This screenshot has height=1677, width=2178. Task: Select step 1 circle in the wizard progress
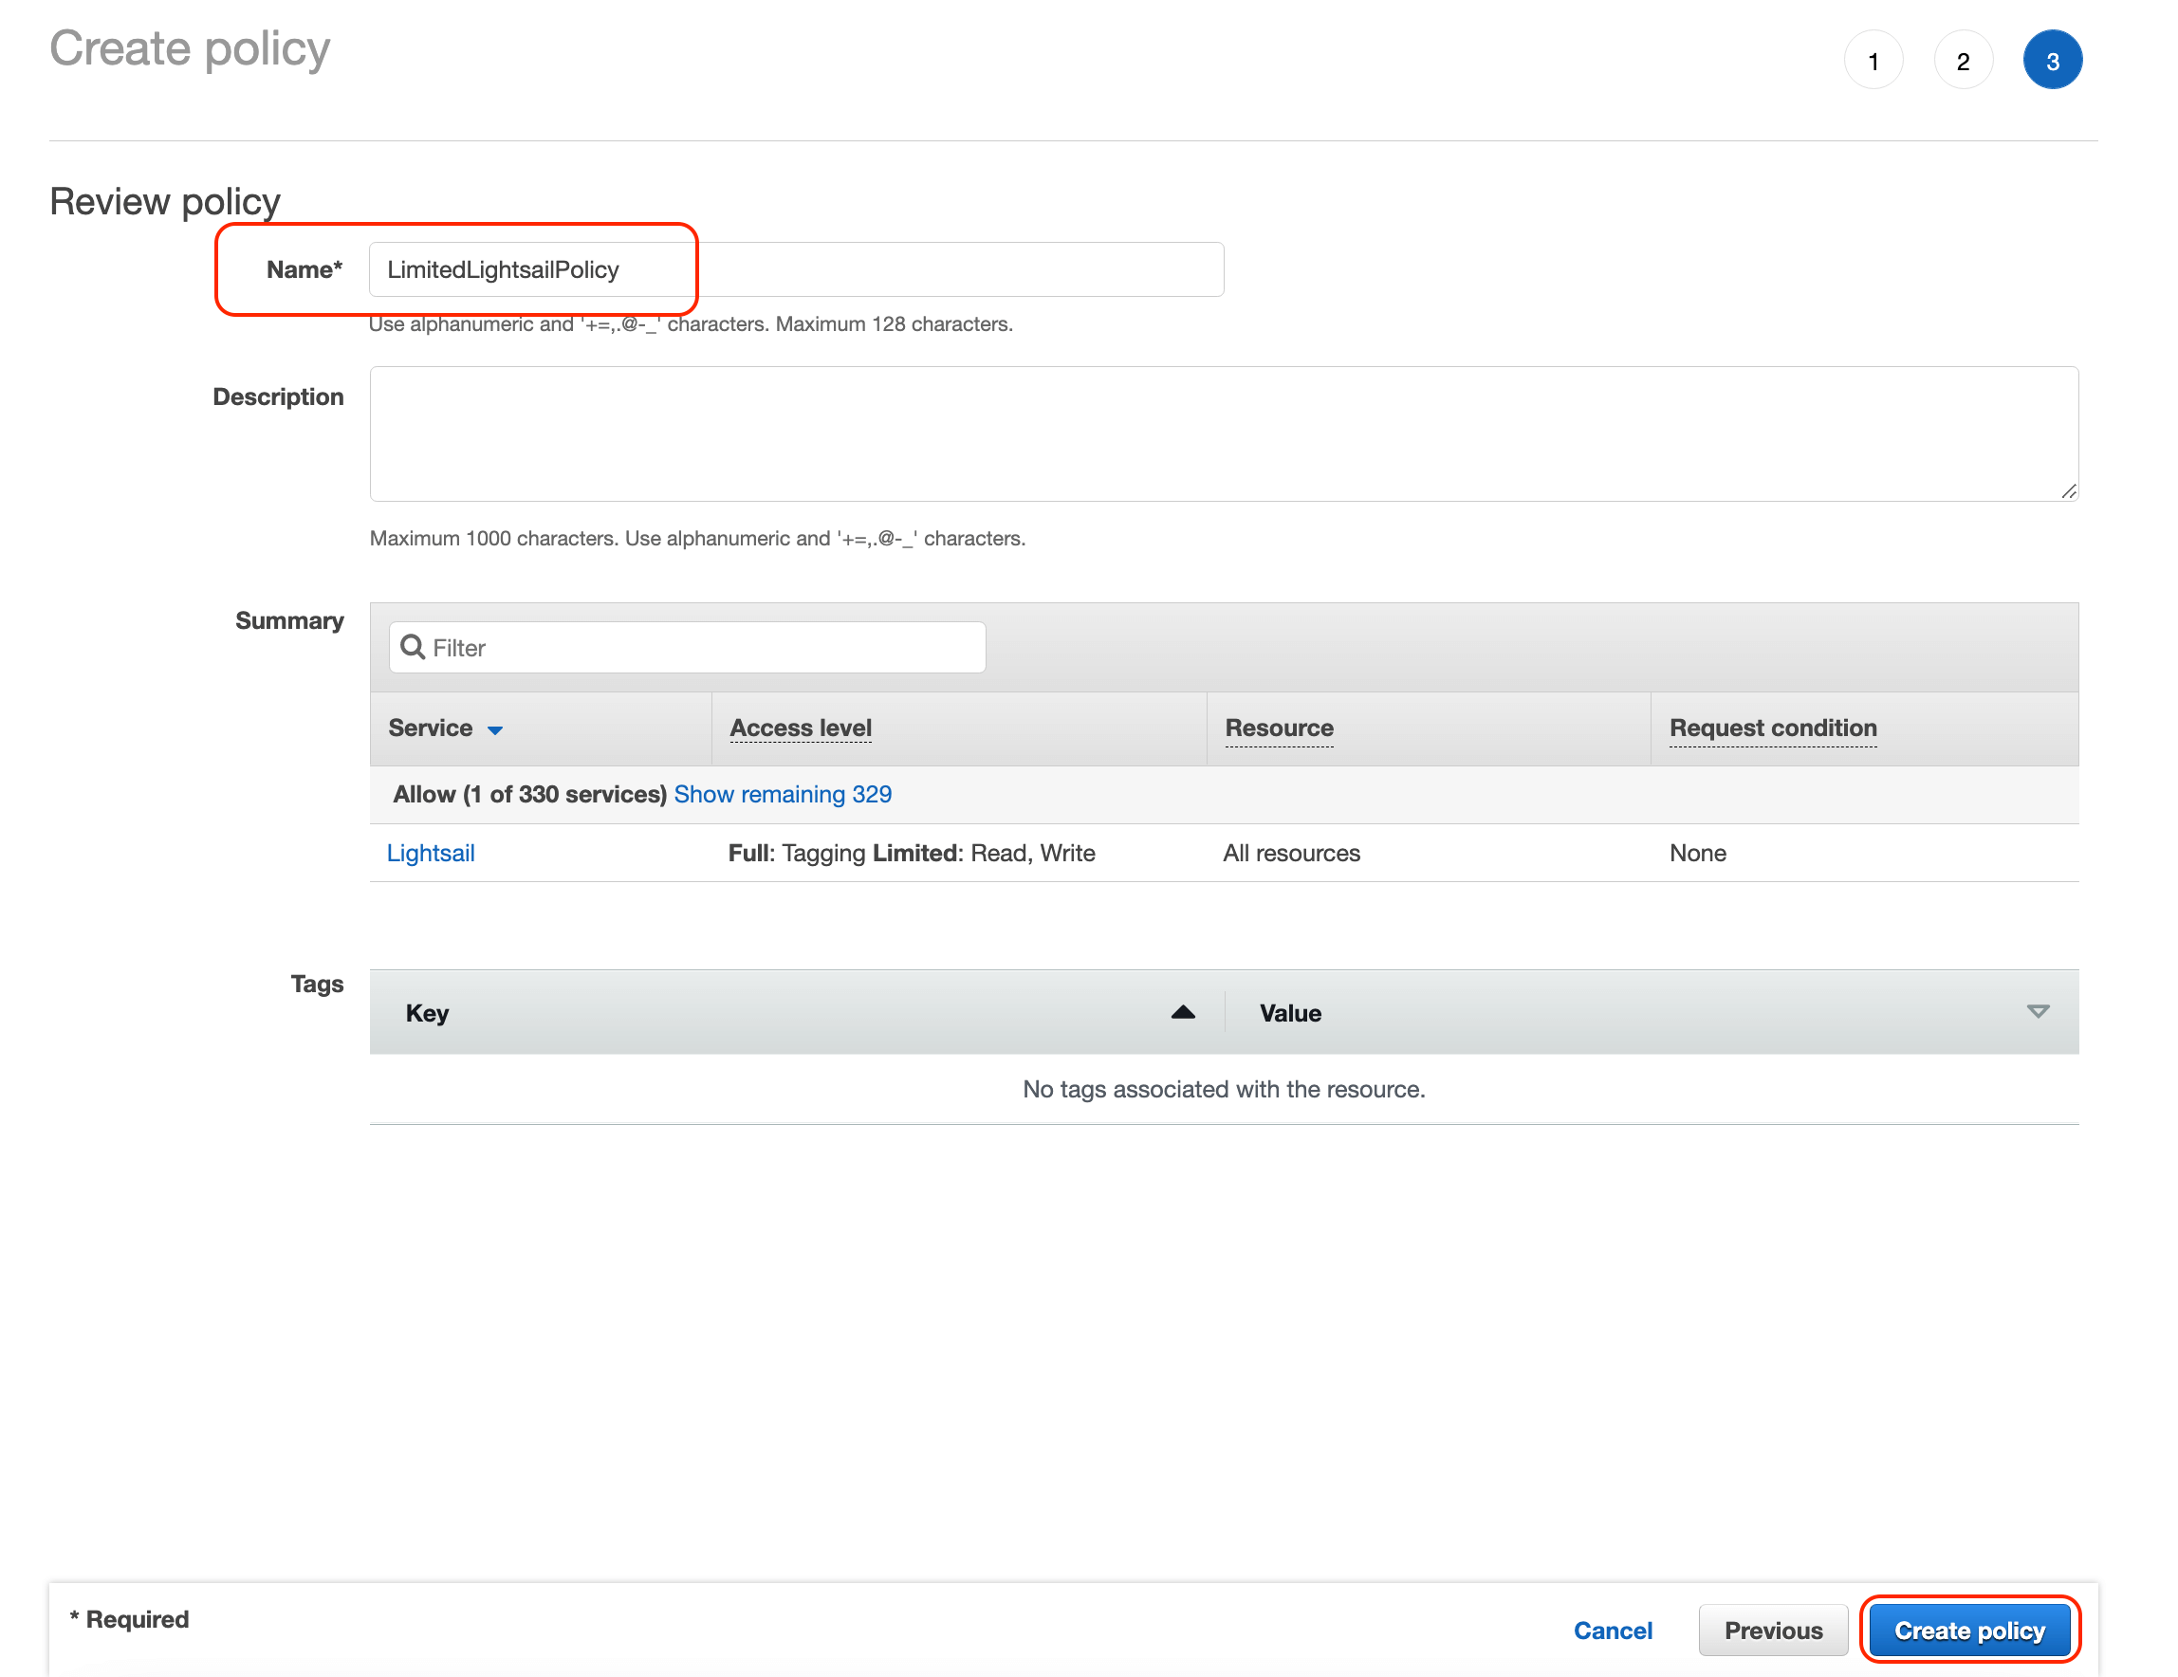coord(1873,60)
